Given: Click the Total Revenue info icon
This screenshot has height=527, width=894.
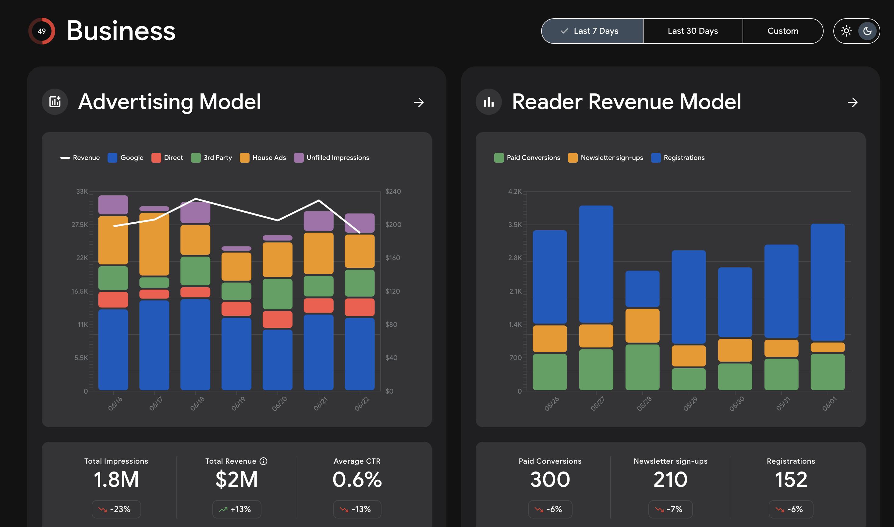Looking at the screenshot, I should coord(263,461).
